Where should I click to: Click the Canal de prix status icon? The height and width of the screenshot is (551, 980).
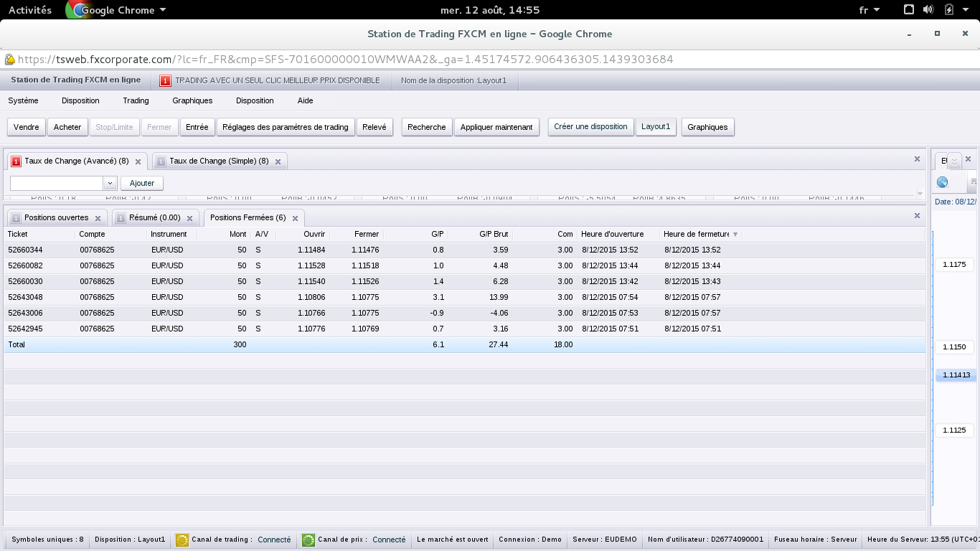[308, 540]
